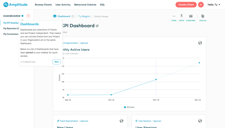
Task: Click the Dashboard breadcrumb link
Action: pyautogui.click(x=64, y=16)
